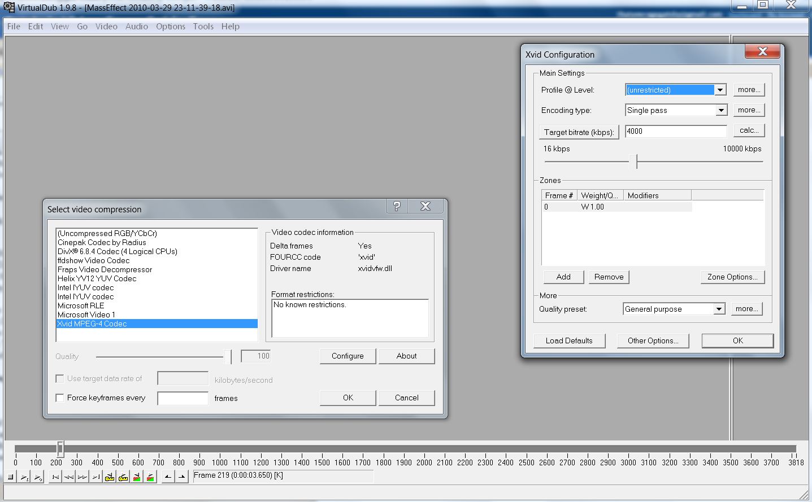Click the VirtualDub title bar icon
This screenshot has height=502, width=812.
(9, 7)
